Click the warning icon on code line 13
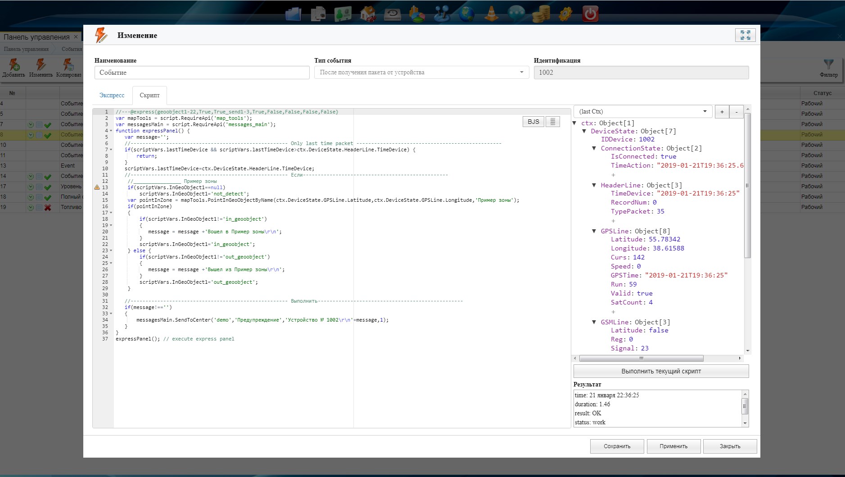 click(x=97, y=187)
